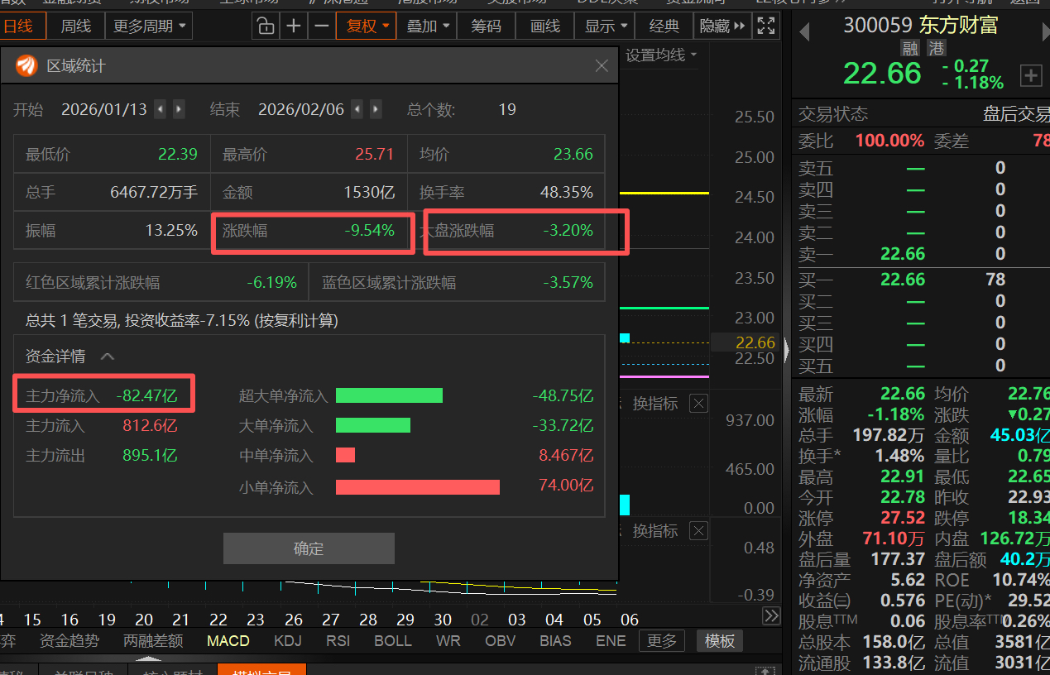1050x675 pixels.
Task: Click lower 换指标 on MACD pane
Action: tap(655, 531)
